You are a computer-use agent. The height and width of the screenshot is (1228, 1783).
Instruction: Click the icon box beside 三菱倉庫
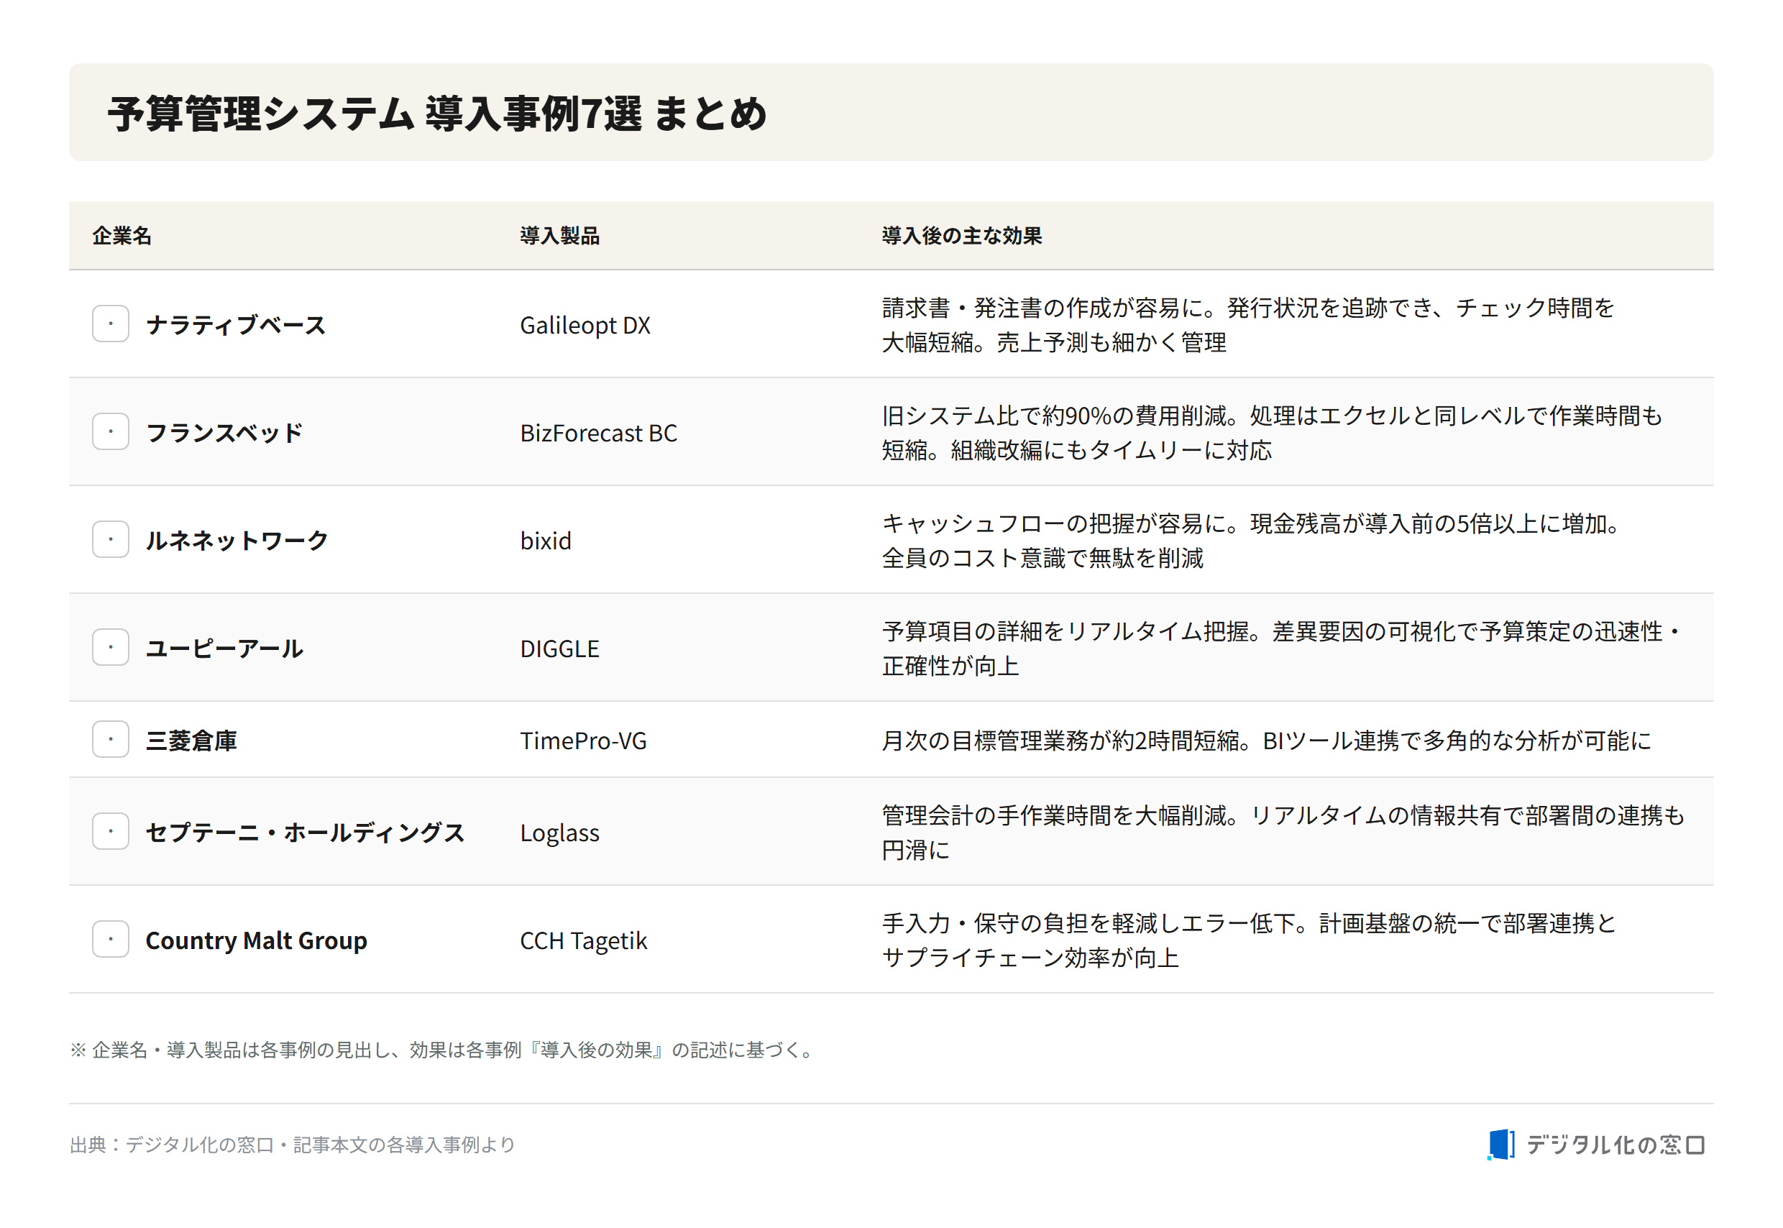point(111,739)
